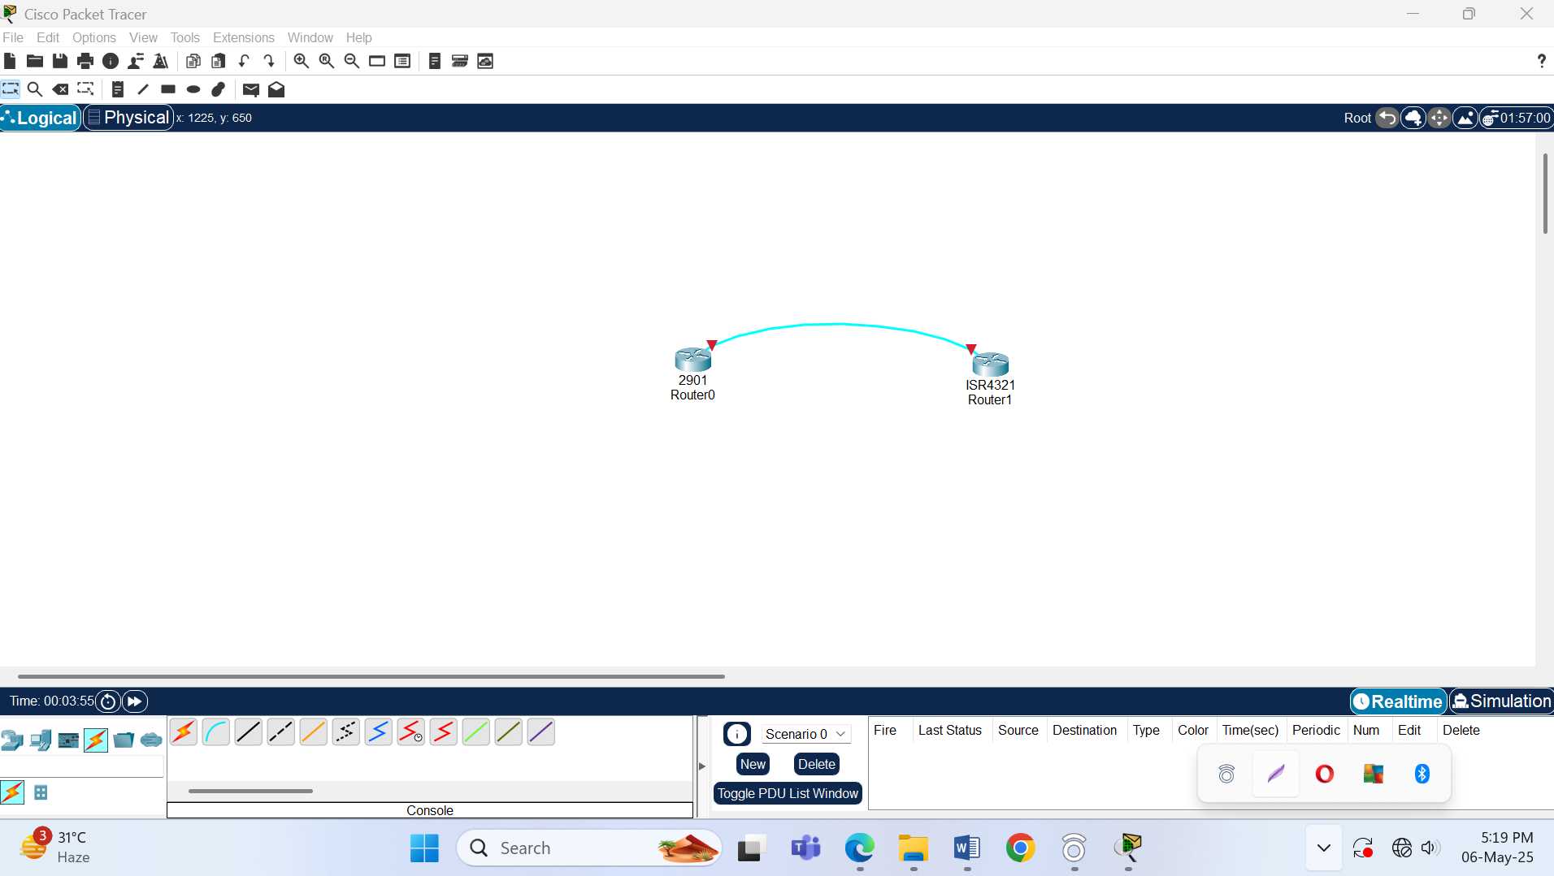Print the workspace with printer icon
Screen dimensions: 1554x876
(x=85, y=61)
